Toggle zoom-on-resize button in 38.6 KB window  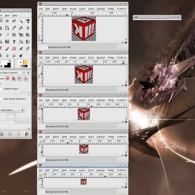pos(126,105)
